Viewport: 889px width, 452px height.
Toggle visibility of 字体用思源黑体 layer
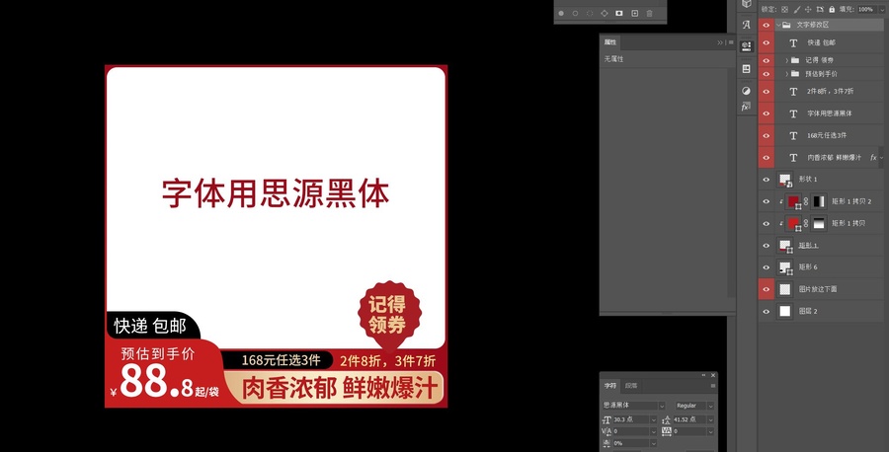pyautogui.click(x=766, y=113)
